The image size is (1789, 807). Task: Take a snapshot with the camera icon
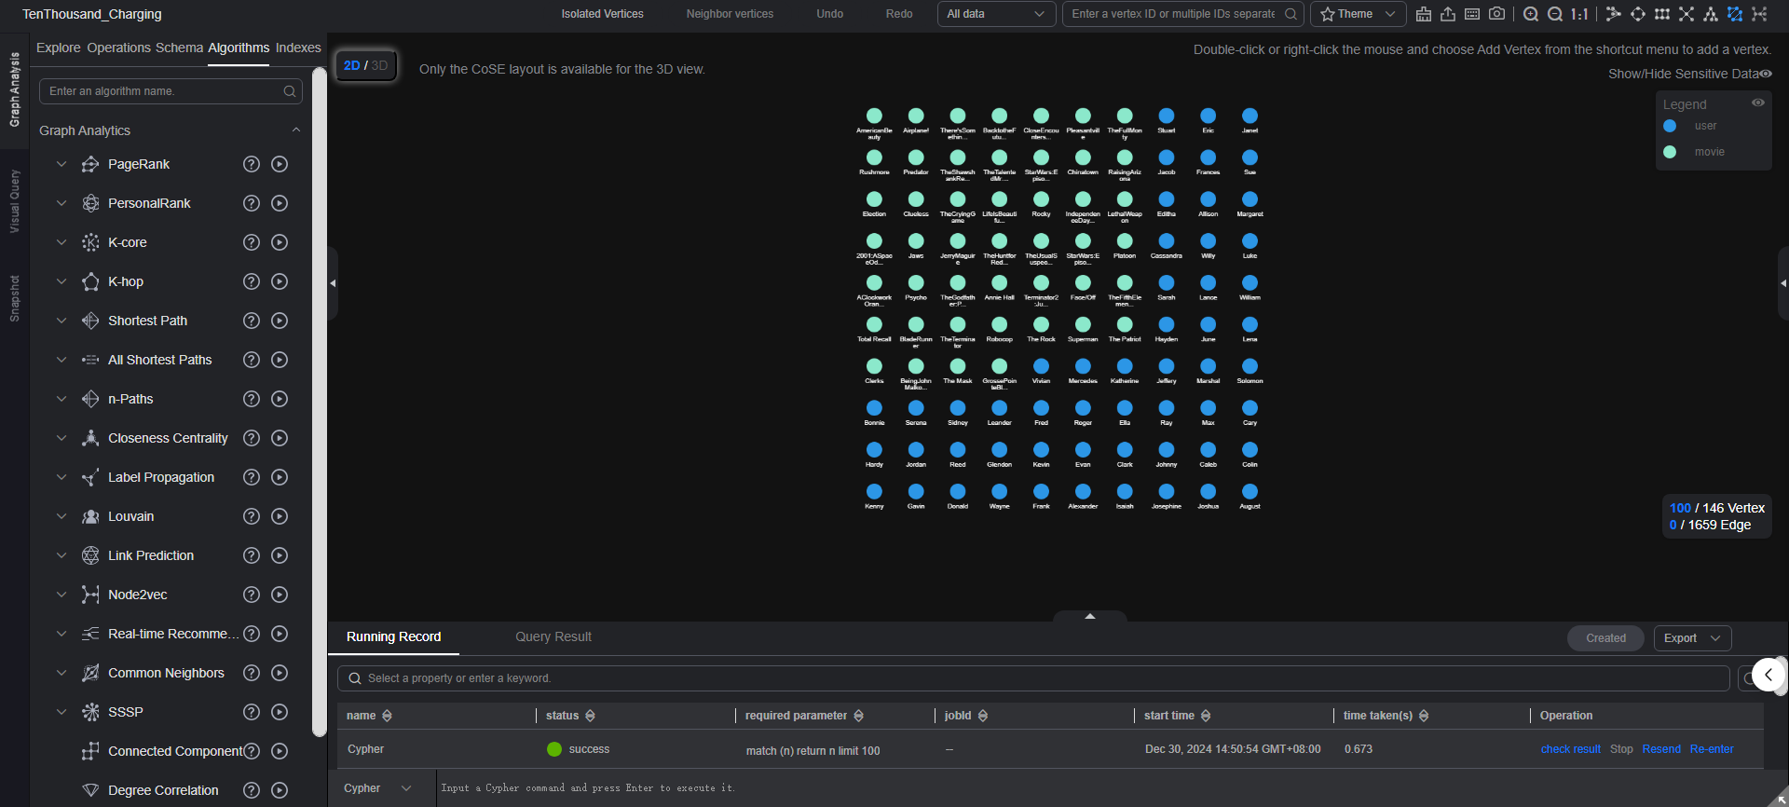click(1496, 14)
